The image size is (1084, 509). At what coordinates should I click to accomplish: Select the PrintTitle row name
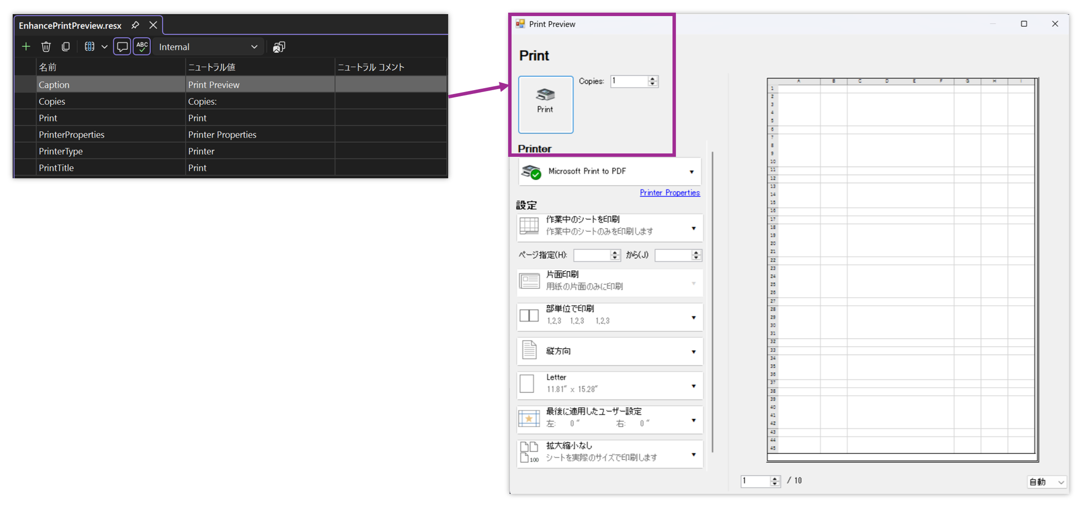coord(111,168)
